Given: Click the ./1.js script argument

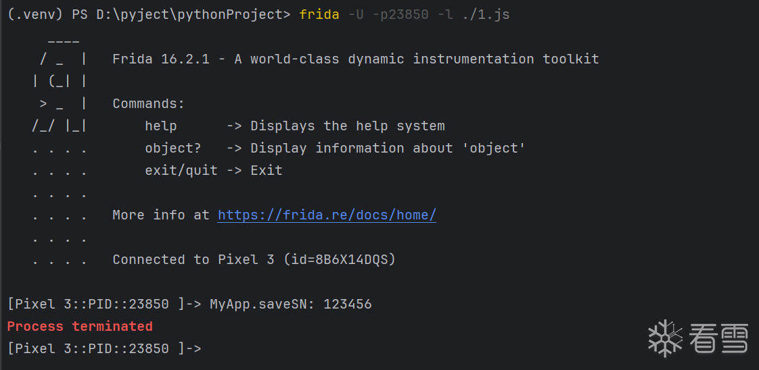Looking at the screenshot, I should [485, 14].
